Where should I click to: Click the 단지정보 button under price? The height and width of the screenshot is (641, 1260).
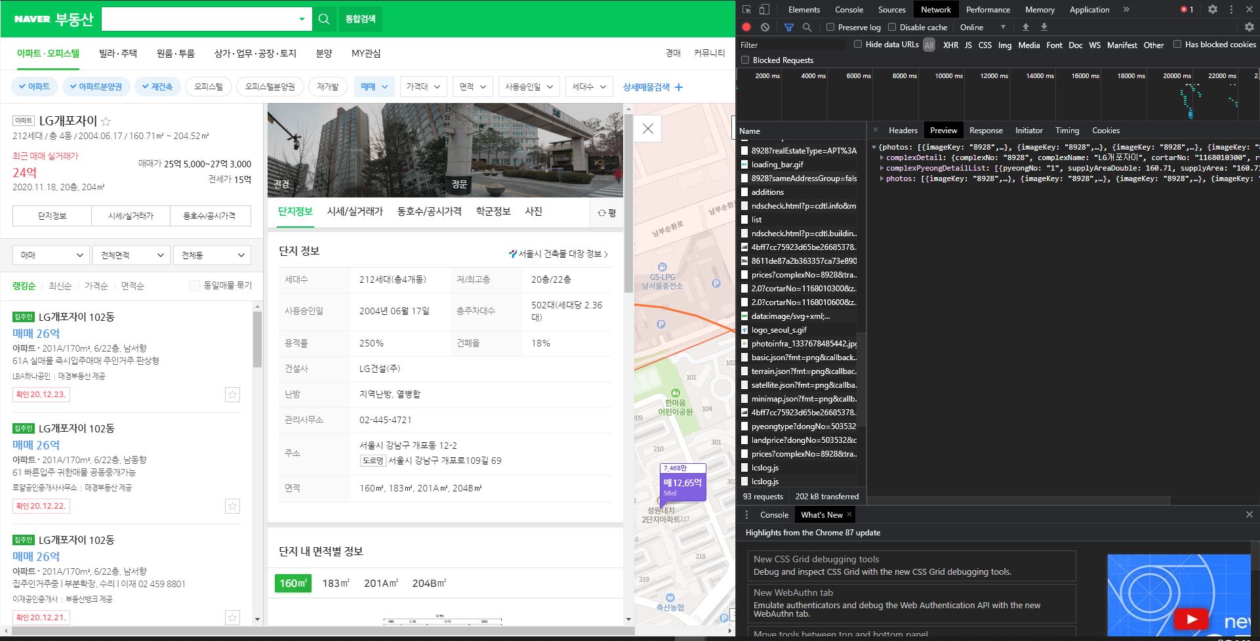[x=52, y=216]
